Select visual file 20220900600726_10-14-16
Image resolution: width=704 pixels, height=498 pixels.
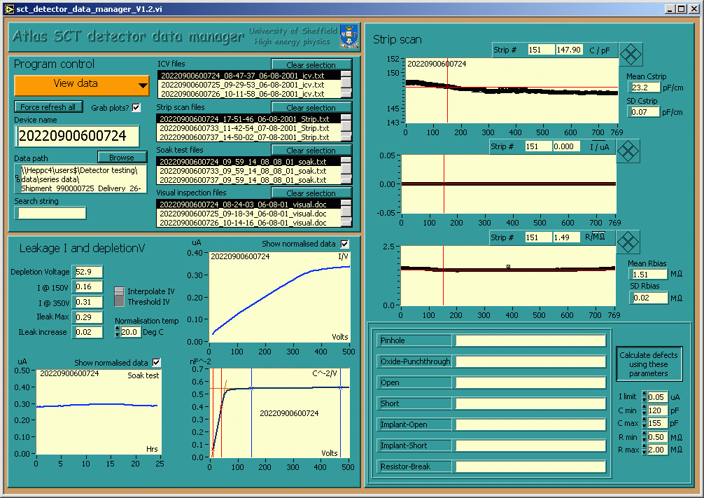tap(248, 223)
